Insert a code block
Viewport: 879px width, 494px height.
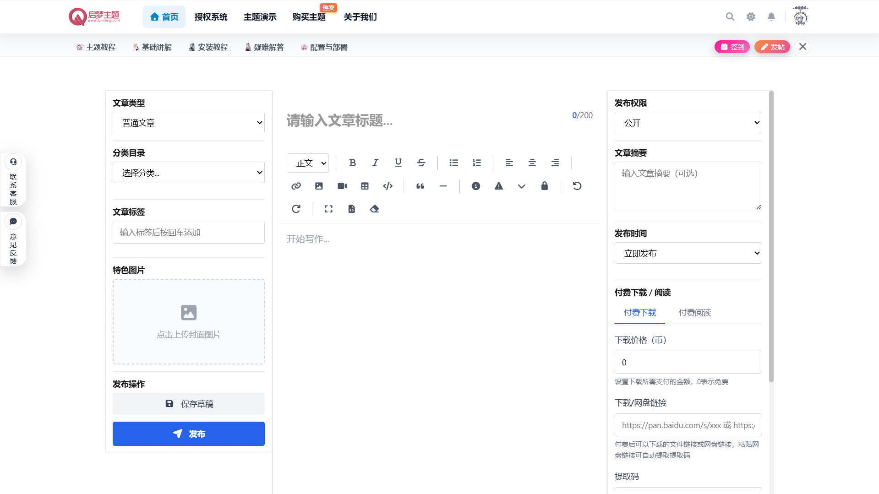tap(388, 186)
